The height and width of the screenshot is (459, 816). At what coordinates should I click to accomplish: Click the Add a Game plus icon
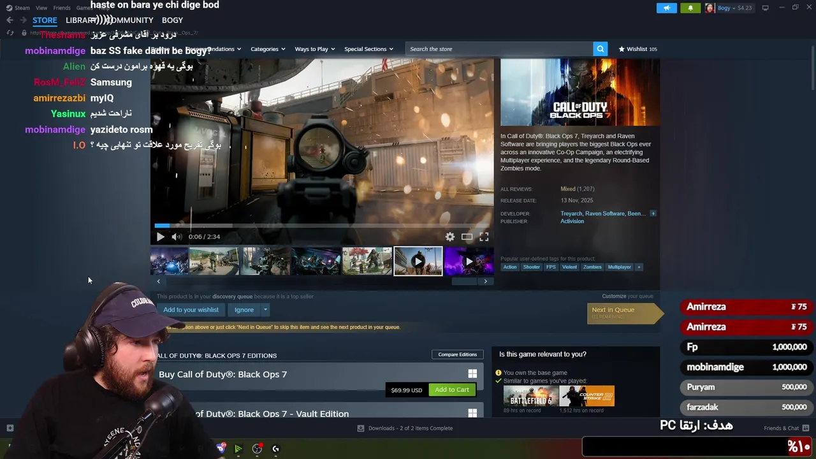pyautogui.click(x=10, y=428)
